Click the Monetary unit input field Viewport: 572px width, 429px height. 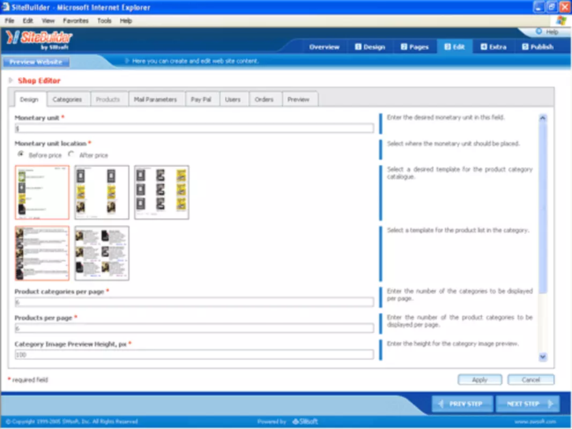pos(194,128)
